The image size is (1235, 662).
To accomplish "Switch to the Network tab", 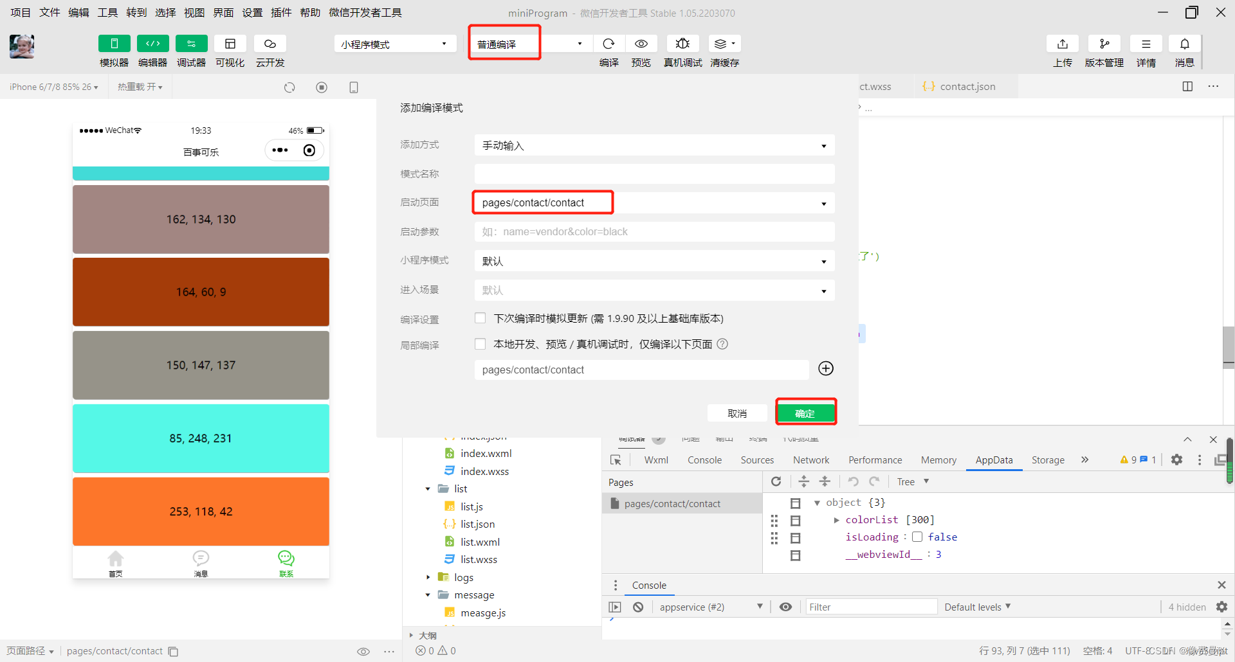I will [811, 460].
